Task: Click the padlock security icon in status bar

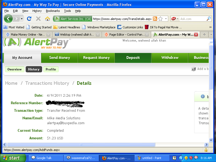Action: click(x=206, y=150)
